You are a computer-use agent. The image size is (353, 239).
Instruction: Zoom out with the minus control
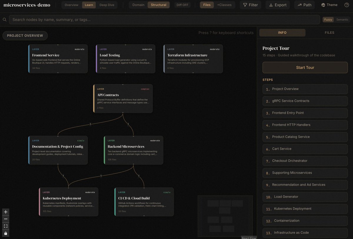[6, 219]
